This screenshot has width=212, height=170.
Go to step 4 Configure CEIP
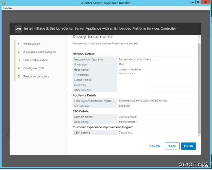(34, 68)
